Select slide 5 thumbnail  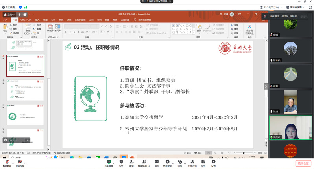25,90
